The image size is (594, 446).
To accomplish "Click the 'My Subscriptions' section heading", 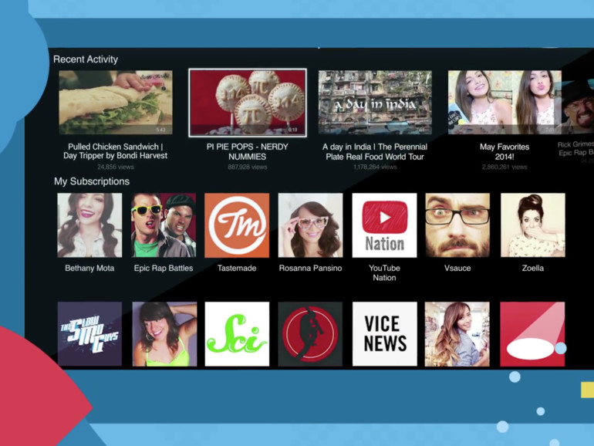I will coord(92,181).
